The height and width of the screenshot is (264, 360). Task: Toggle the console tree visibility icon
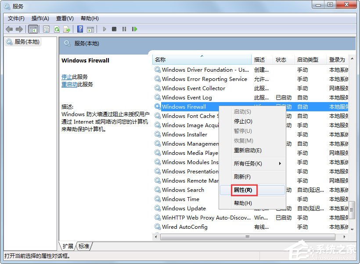(33, 29)
